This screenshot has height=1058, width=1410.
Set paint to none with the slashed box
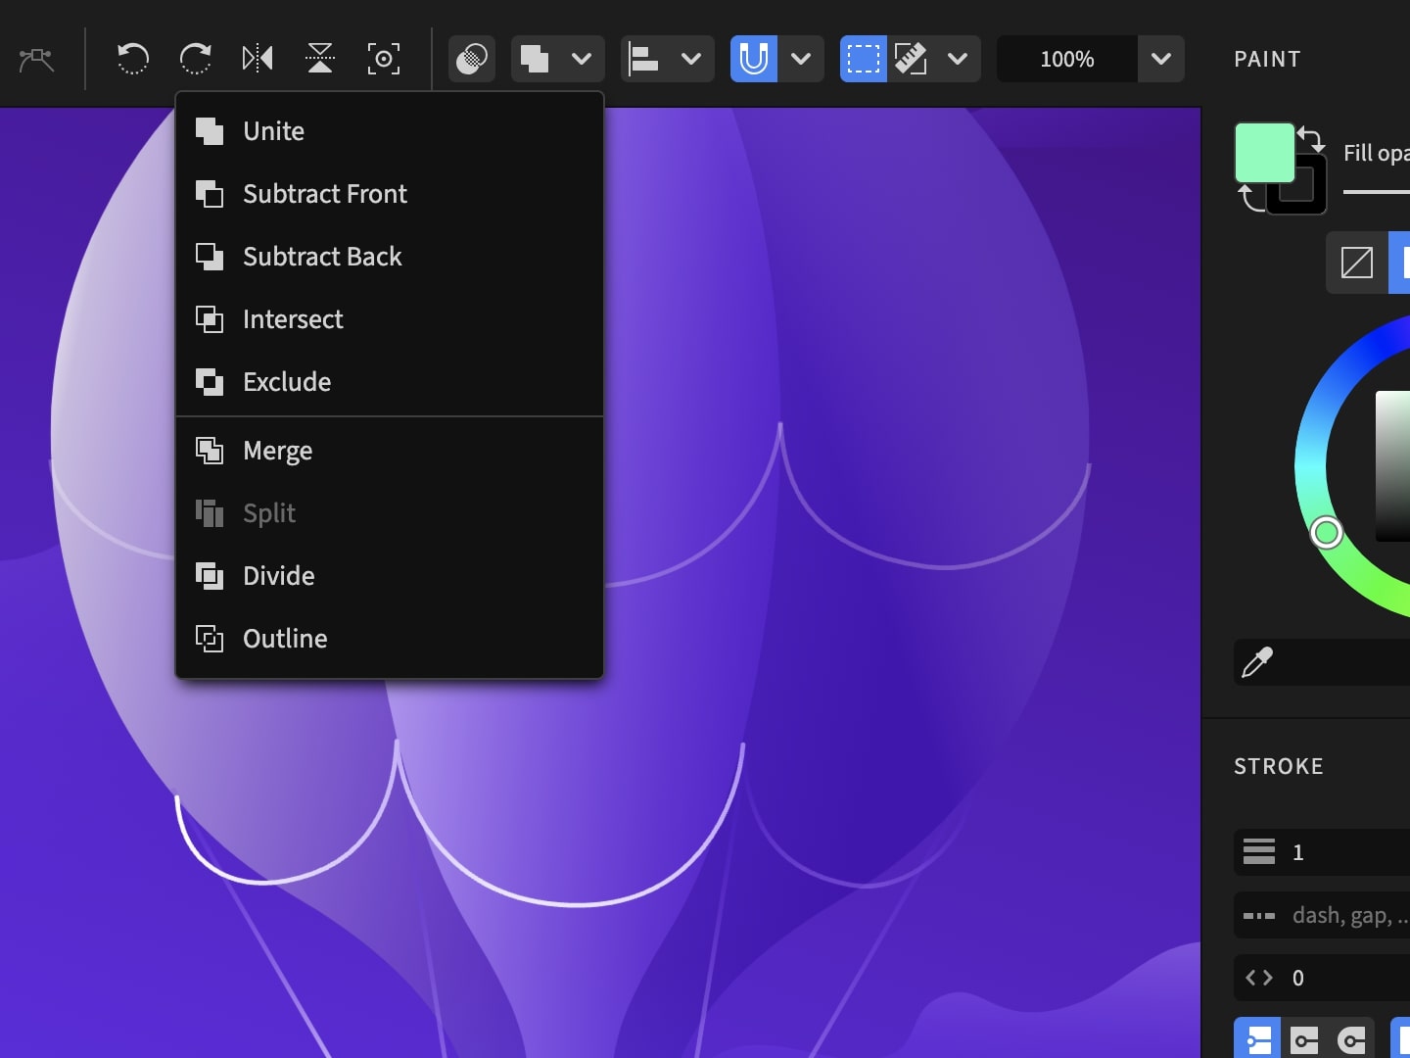pos(1357,263)
